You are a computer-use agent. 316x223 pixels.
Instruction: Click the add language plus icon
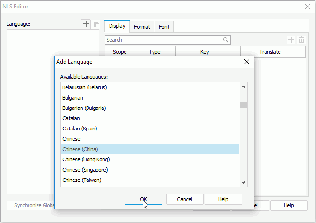[x=86, y=24]
